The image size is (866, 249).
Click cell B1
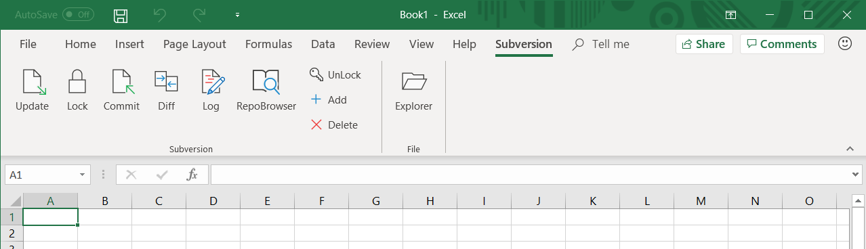[104, 217]
